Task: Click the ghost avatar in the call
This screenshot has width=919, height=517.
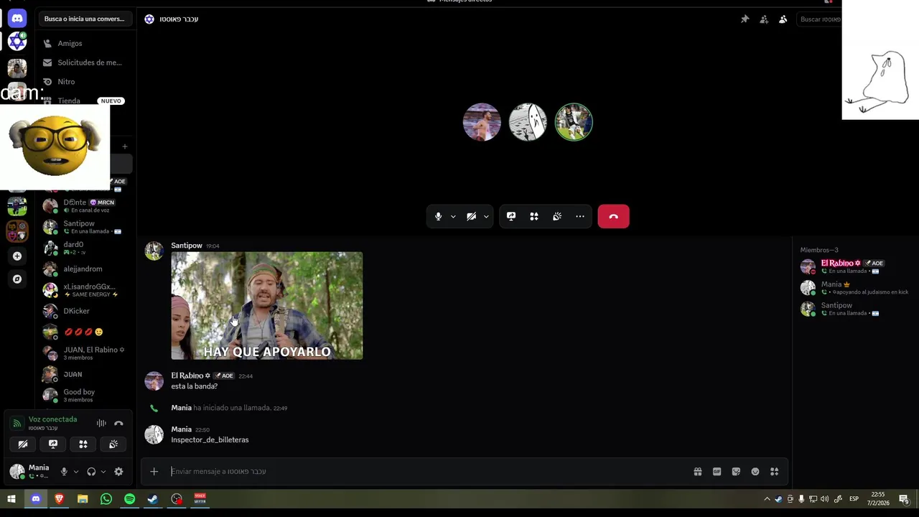Action: (528, 122)
